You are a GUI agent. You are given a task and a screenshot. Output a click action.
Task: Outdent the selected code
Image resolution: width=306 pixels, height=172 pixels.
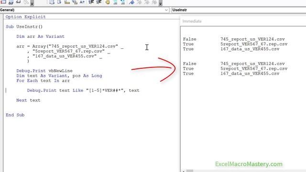click(x=99, y=2)
